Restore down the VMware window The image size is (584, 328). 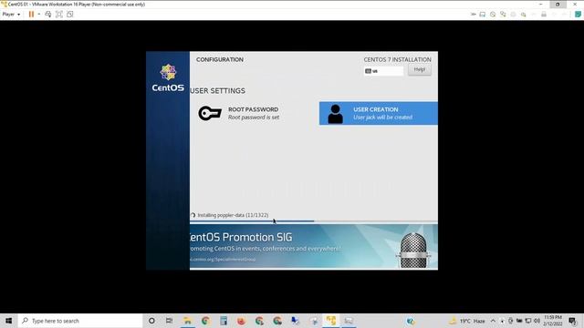coord(558,4)
